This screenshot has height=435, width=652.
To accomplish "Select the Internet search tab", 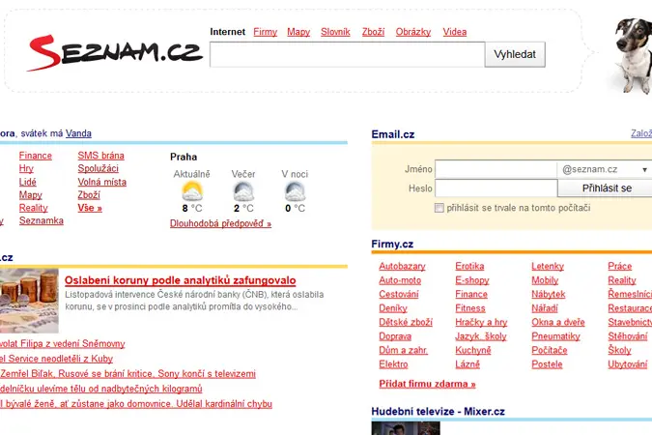I will click(227, 32).
